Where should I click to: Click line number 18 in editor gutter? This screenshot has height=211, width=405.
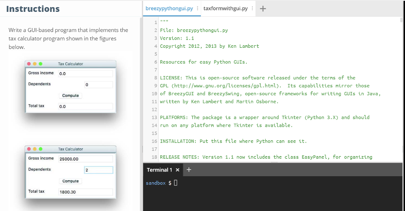155,157
